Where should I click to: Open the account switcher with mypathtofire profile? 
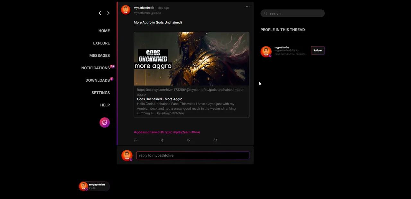click(x=94, y=186)
